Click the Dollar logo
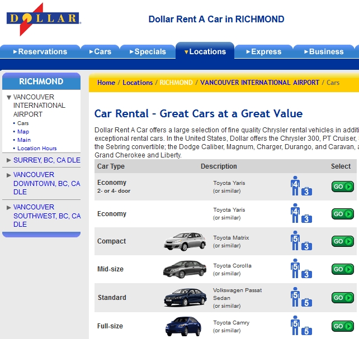This screenshot has height=339, width=359. tap(44, 19)
